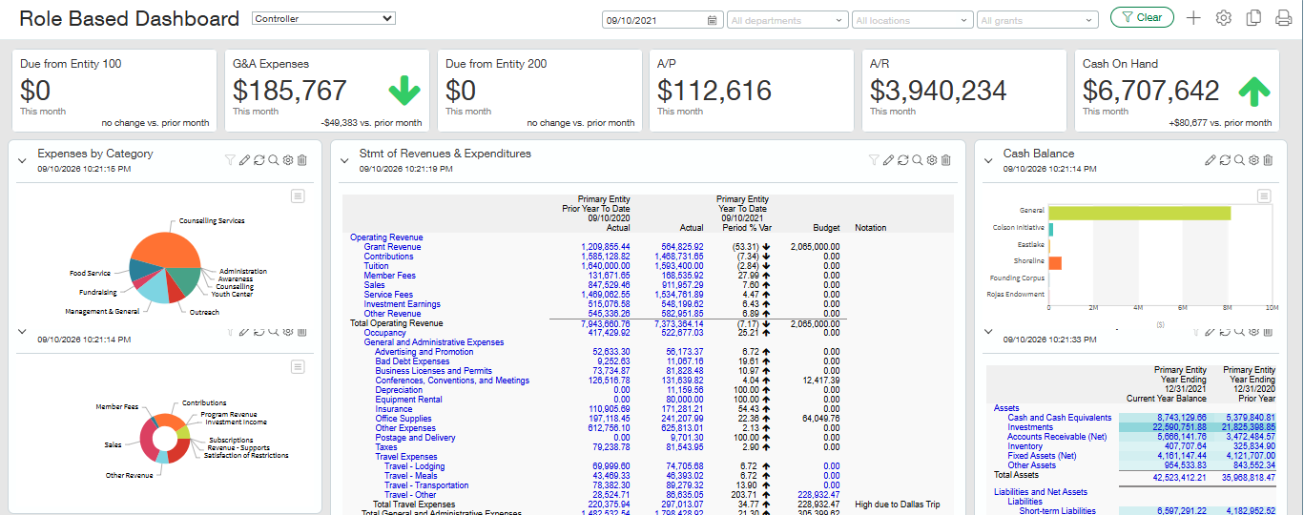Open the Occupancy link
This screenshot has width=1304, height=515.
pos(384,333)
